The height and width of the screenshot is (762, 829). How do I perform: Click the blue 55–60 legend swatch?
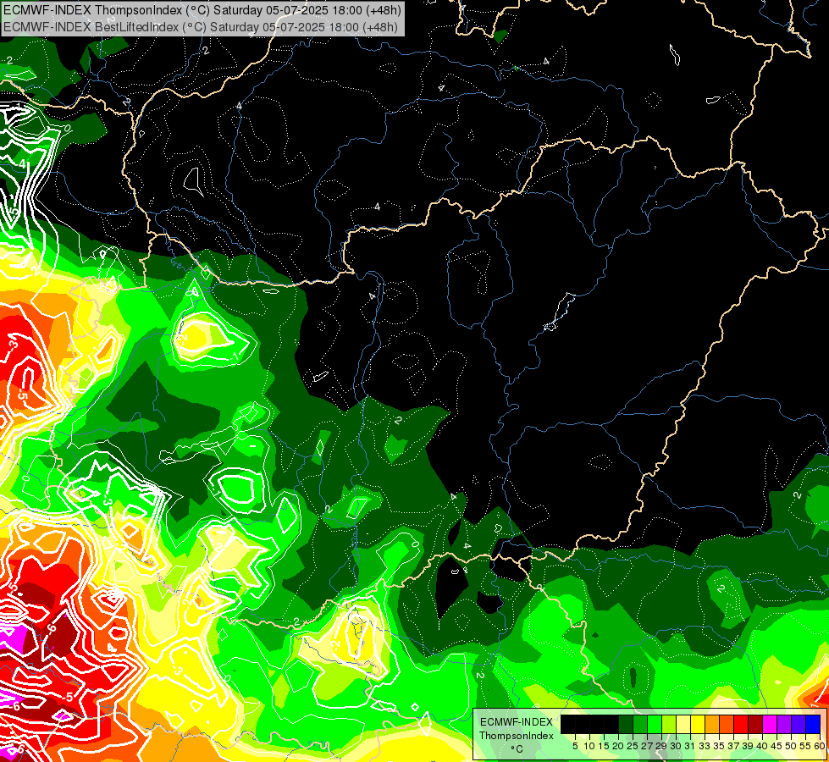(x=813, y=724)
